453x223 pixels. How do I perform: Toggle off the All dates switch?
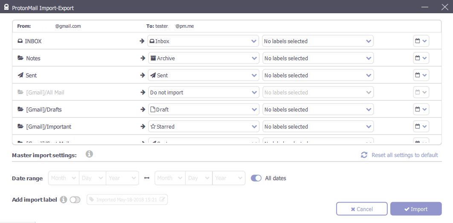tap(256, 178)
